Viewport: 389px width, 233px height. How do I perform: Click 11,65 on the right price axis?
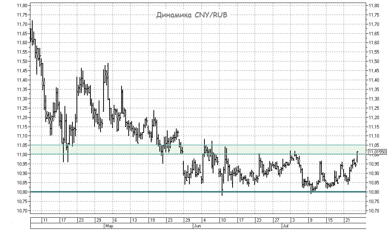point(374,33)
